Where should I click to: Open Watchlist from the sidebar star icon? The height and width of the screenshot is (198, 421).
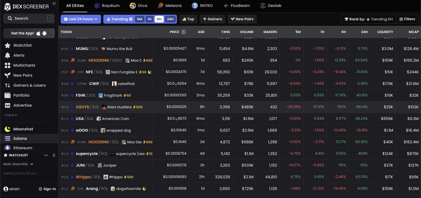pyautogui.click(x=7, y=45)
